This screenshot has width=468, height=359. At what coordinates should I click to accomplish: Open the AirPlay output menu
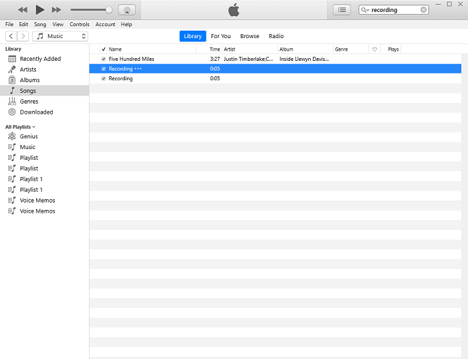click(126, 10)
